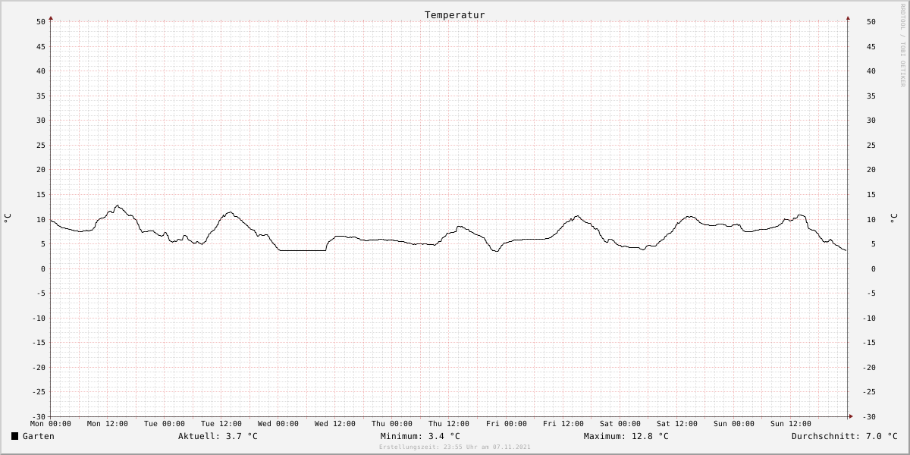Click the 'Minimum: 3.4 °C' value
This screenshot has height=455, width=910.
pos(420,436)
